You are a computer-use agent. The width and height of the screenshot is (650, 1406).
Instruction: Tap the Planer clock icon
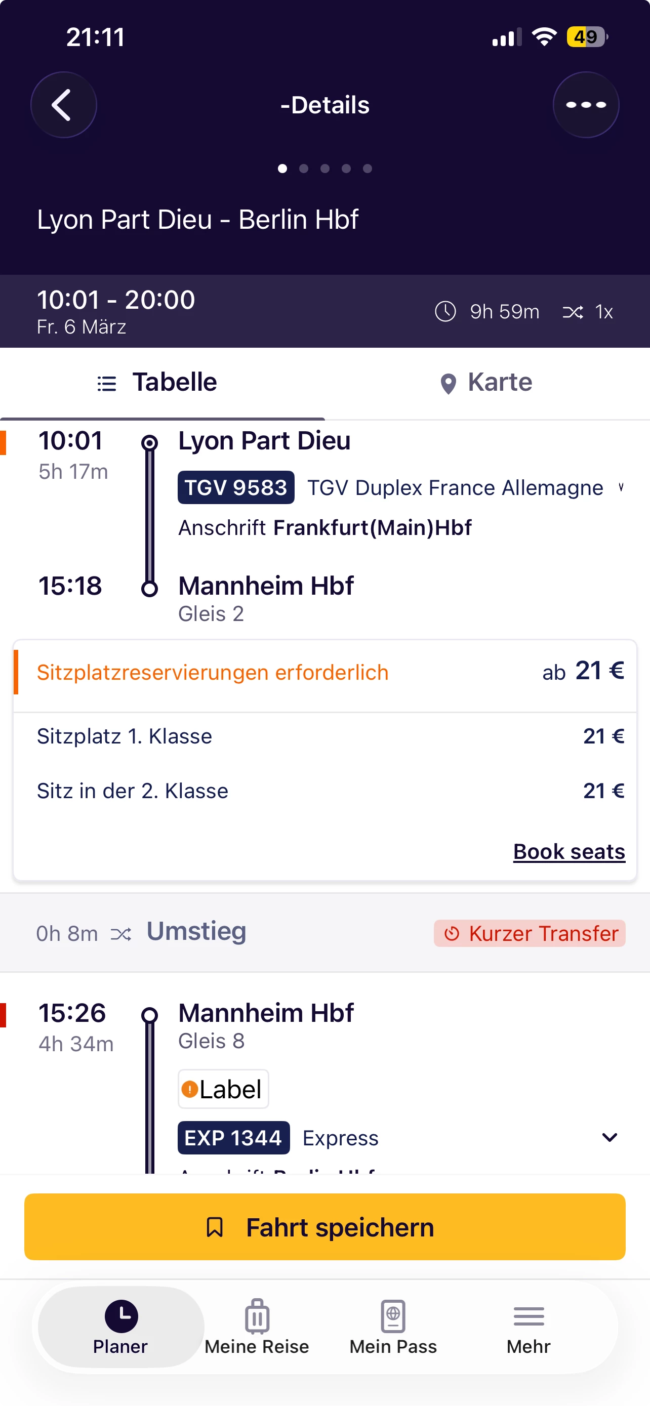coord(120,1316)
